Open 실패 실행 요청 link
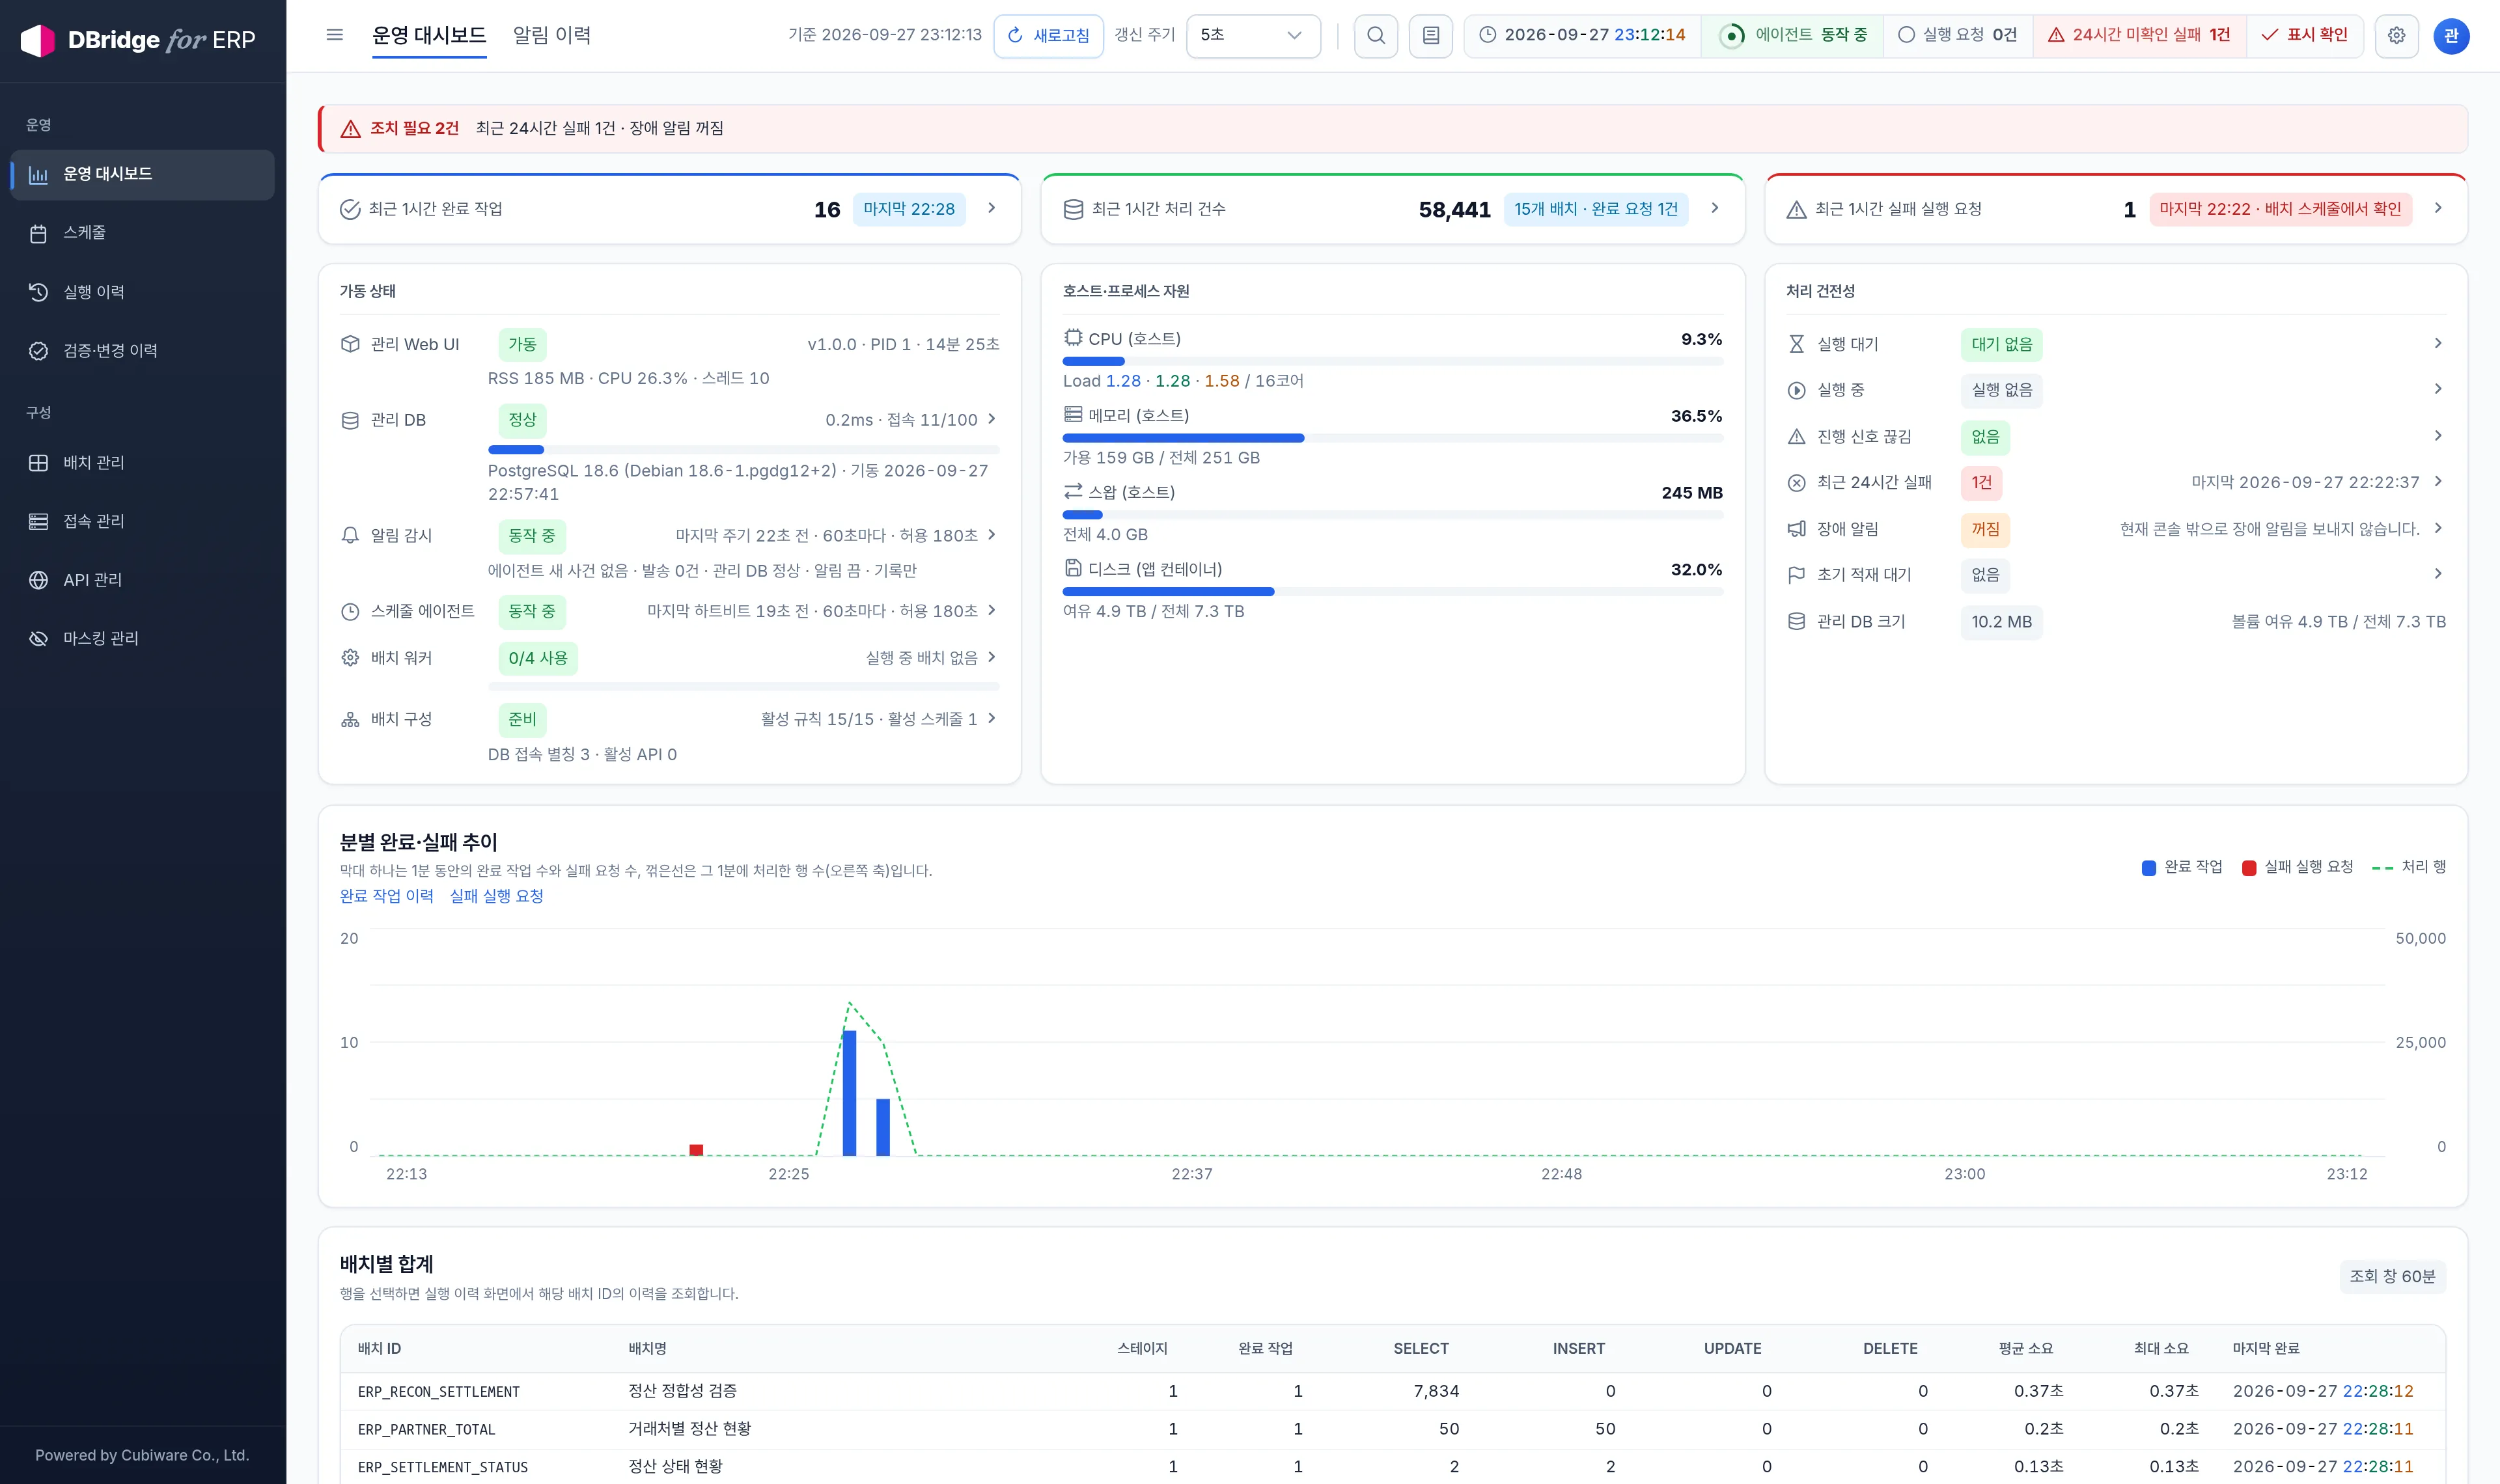The image size is (2500, 1484). tap(496, 896)
